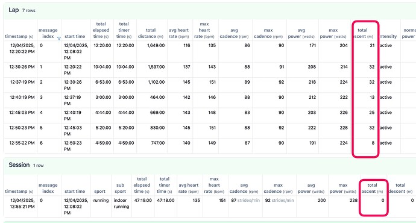Select elapsed time 4:59.00 in lap 6
Screen dimensions: 416x223
click(103, 143)
